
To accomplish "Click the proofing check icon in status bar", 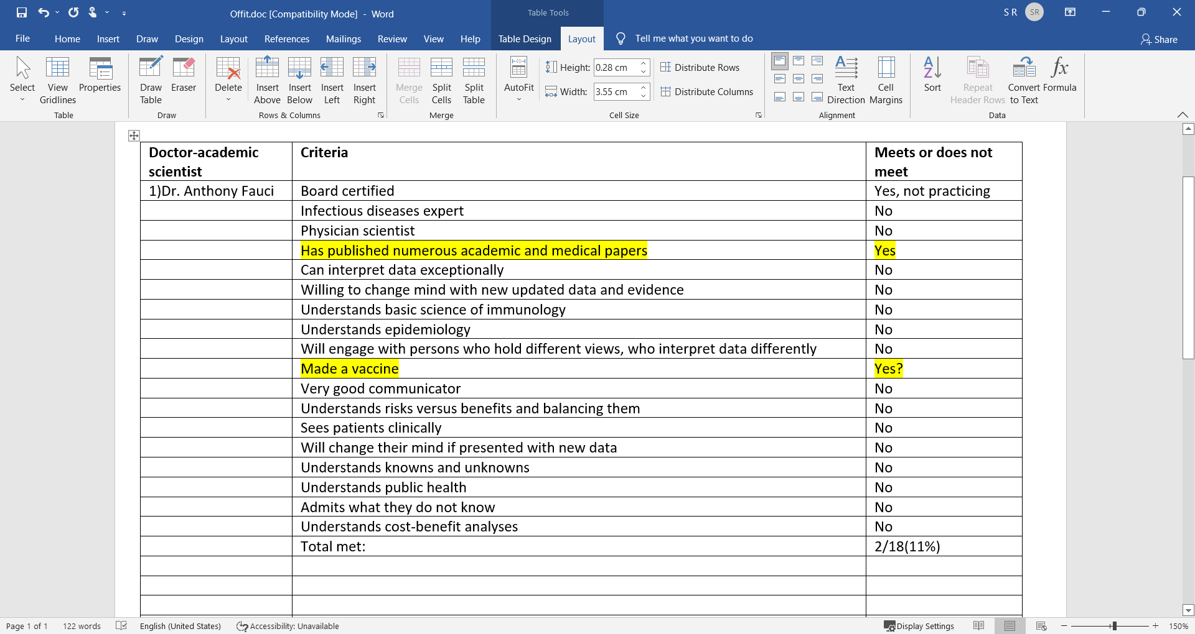I will click(121, 625).
